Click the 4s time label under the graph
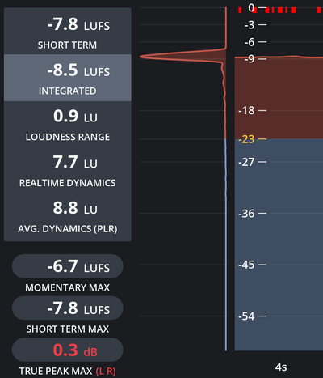Image resolution: width=323 pixels, height=378 pixels. pyautogui.click(x=281, y=367)
